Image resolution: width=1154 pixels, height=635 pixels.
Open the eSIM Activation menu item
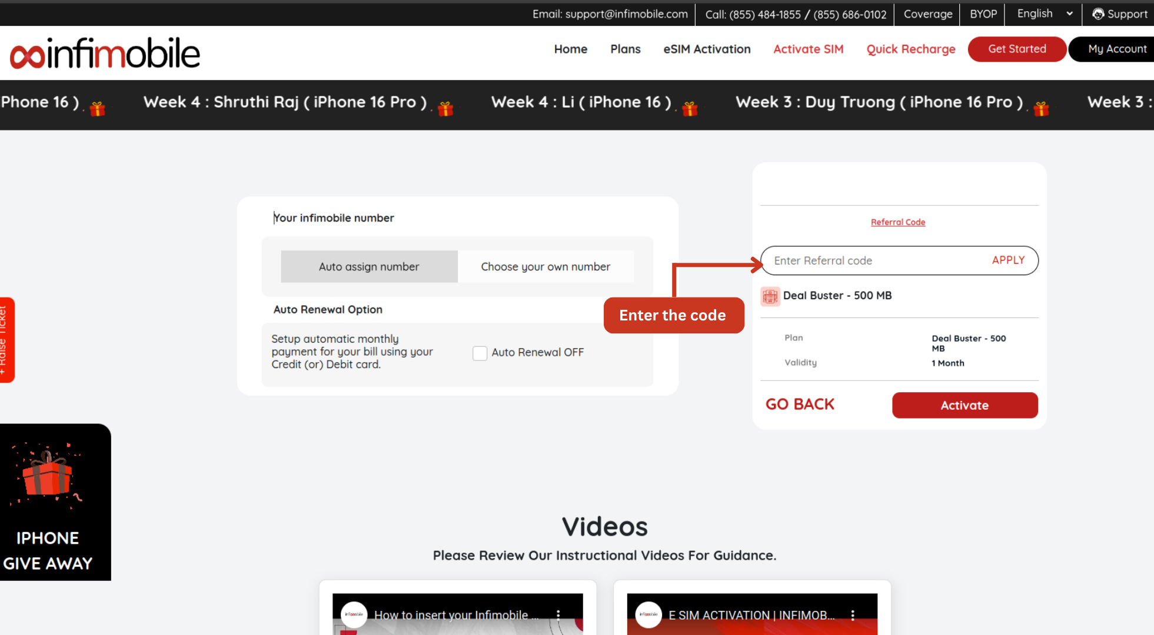click(707, 49)
